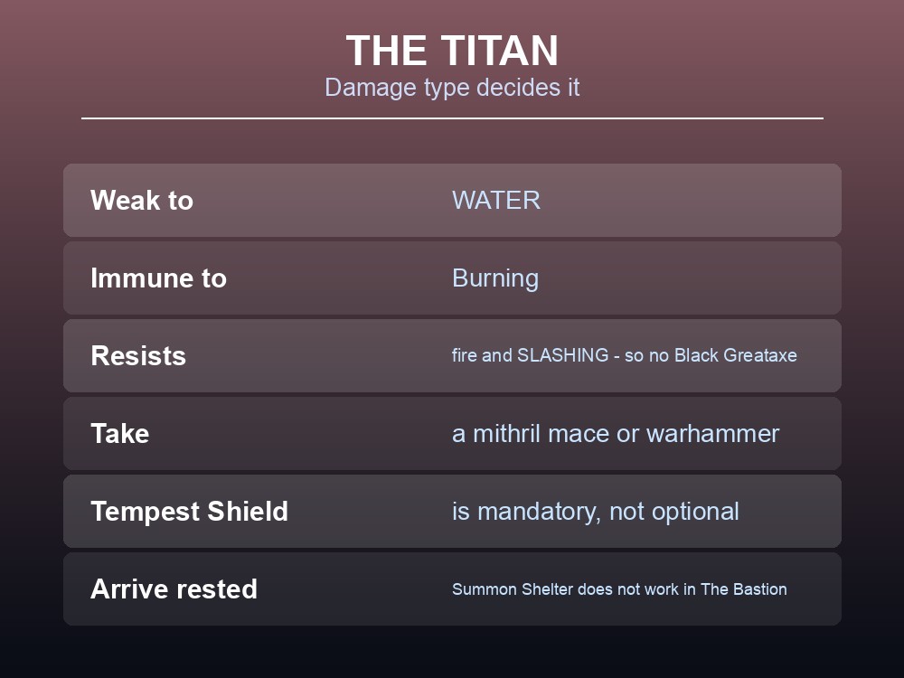Click the word SLASHING in Resists row
This screenshot has height=678, width=904.
click(x=562, y=355)
